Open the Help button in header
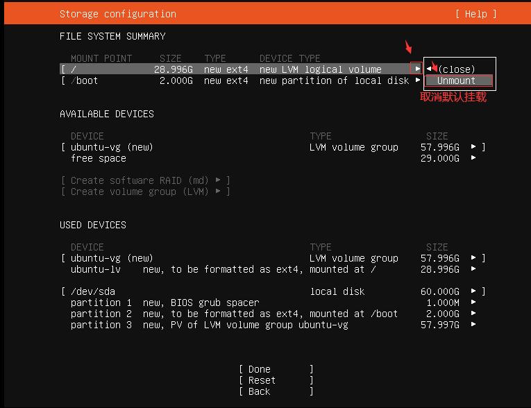The height and width of the screenshot is (408, 531). (476, 14)
